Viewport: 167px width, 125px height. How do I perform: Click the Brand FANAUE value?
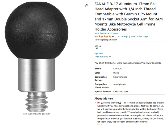click(x=117, y=69)
